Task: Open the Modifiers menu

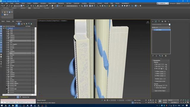Action: [x=36, y=3]
